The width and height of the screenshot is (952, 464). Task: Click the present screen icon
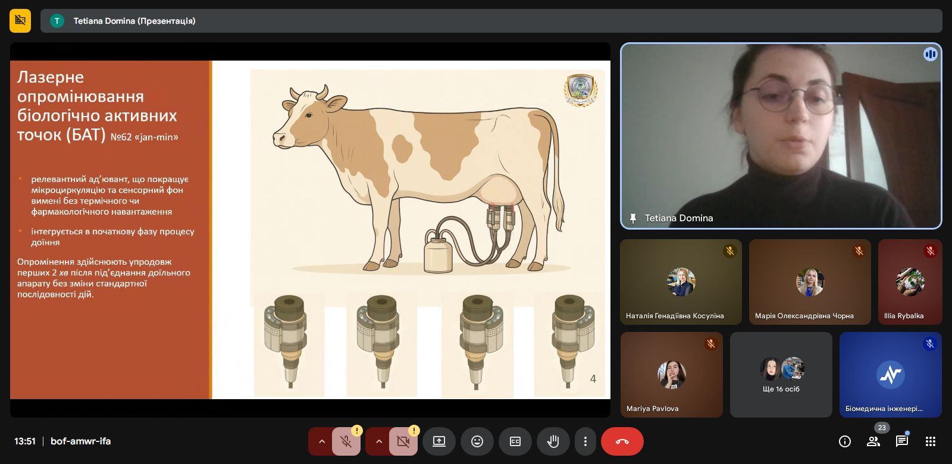pos(439,441)
